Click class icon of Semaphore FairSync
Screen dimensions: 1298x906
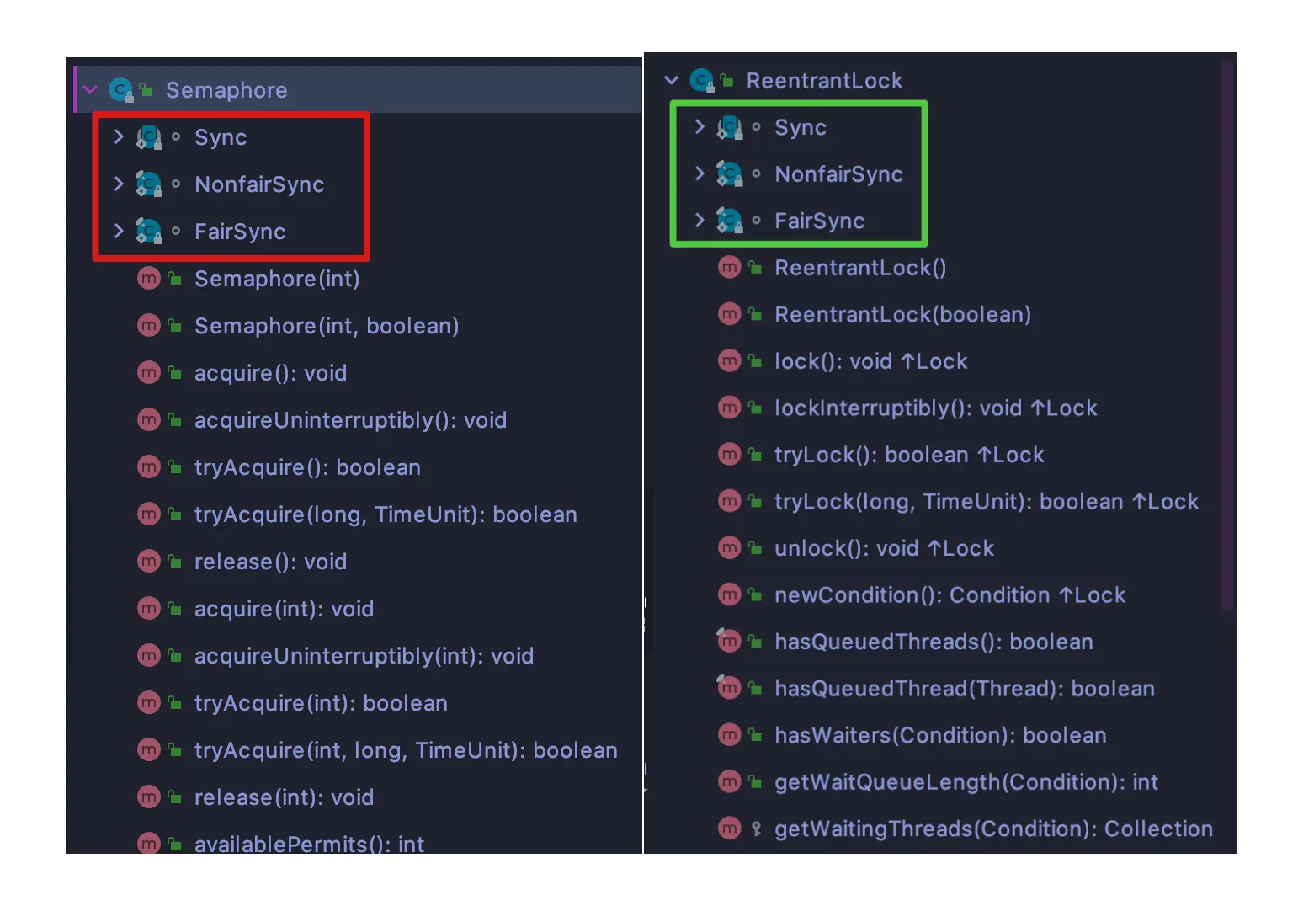click(x=149, y=231)
